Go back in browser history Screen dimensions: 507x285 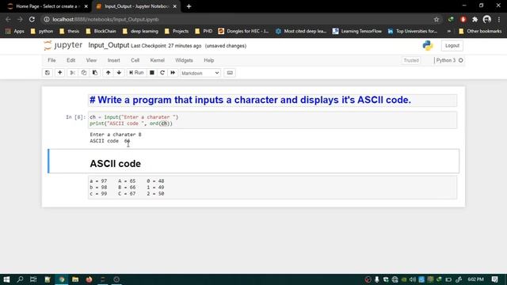click(8, 19)
